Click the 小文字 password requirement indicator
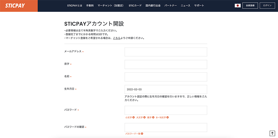The width and height of the screenshot is (278, 138). 130,117
